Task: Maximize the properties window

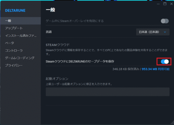Action: coord(165,4)
